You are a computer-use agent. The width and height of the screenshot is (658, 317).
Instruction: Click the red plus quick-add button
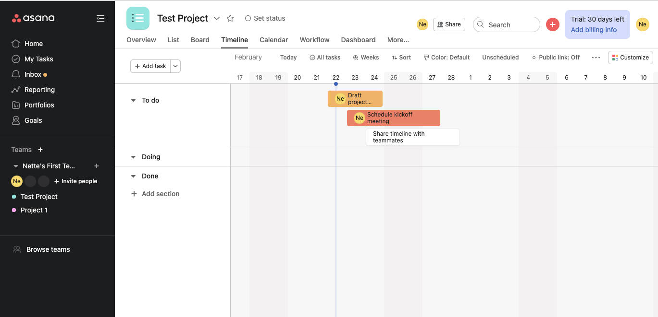point(553,25)
